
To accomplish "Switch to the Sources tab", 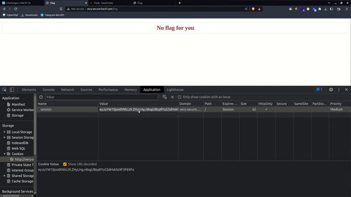I will 86,90.
